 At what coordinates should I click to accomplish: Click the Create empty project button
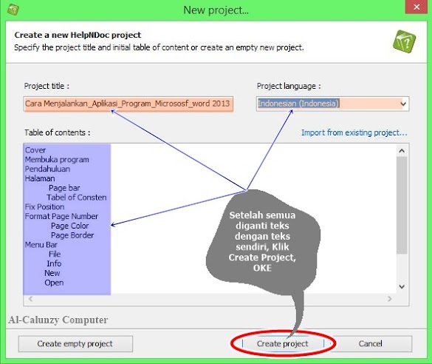[x=75, y=343]
